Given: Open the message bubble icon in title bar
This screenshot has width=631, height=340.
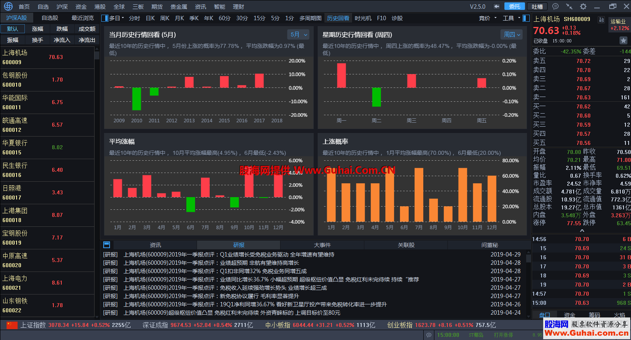Looking at the screenshot, I should coord(555,6).
